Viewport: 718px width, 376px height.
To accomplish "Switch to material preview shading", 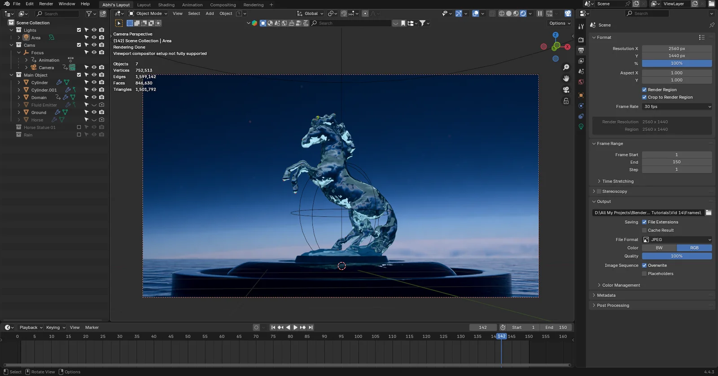I will click(516, 13).
